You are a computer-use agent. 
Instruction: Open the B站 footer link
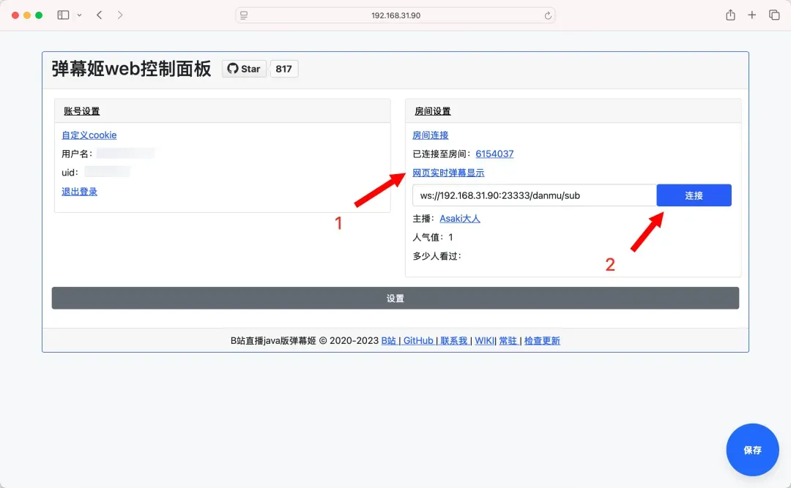point(388,341)
